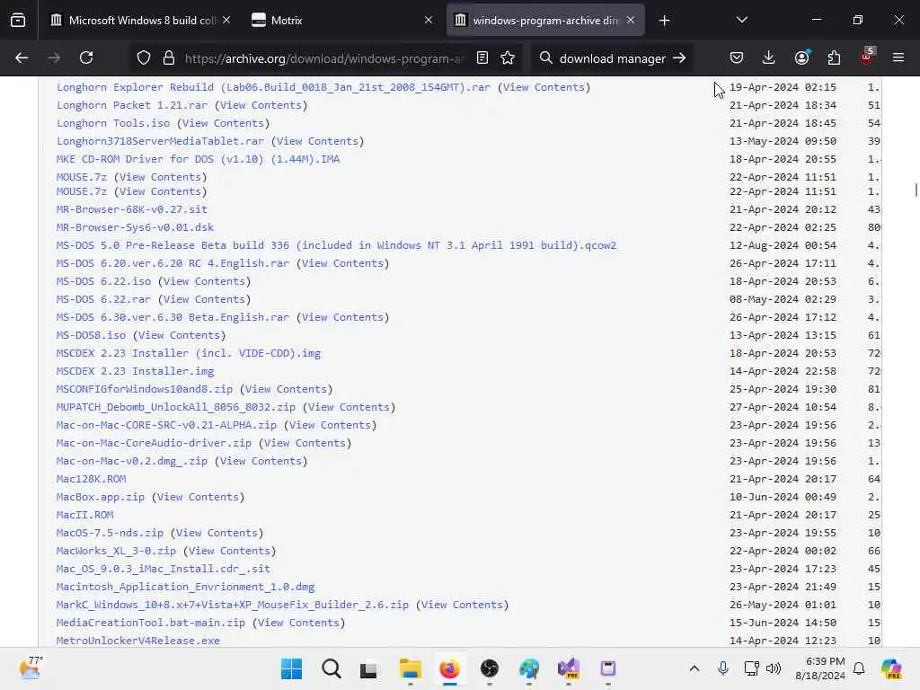Click the download manager search field

pos(612,58)
